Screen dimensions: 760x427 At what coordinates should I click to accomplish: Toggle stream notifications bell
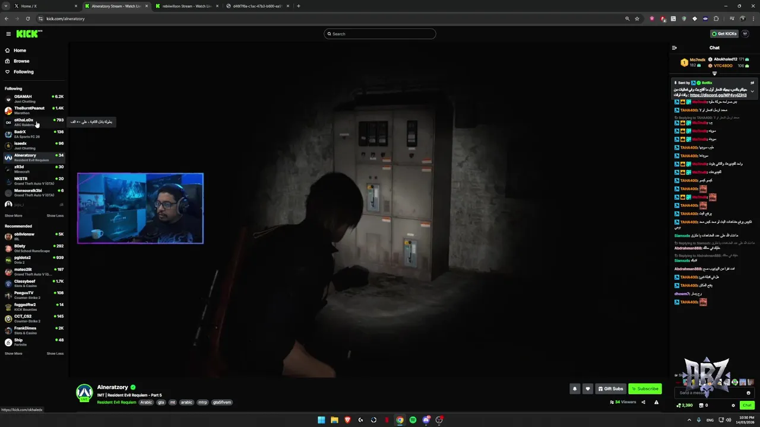(575, 389)
